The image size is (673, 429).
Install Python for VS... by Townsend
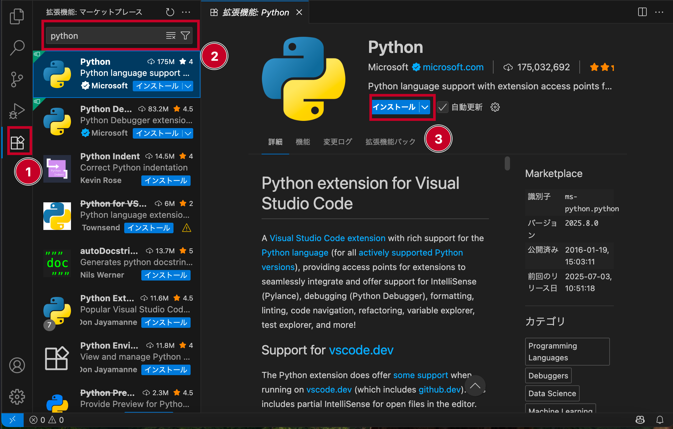click(149, 228)
